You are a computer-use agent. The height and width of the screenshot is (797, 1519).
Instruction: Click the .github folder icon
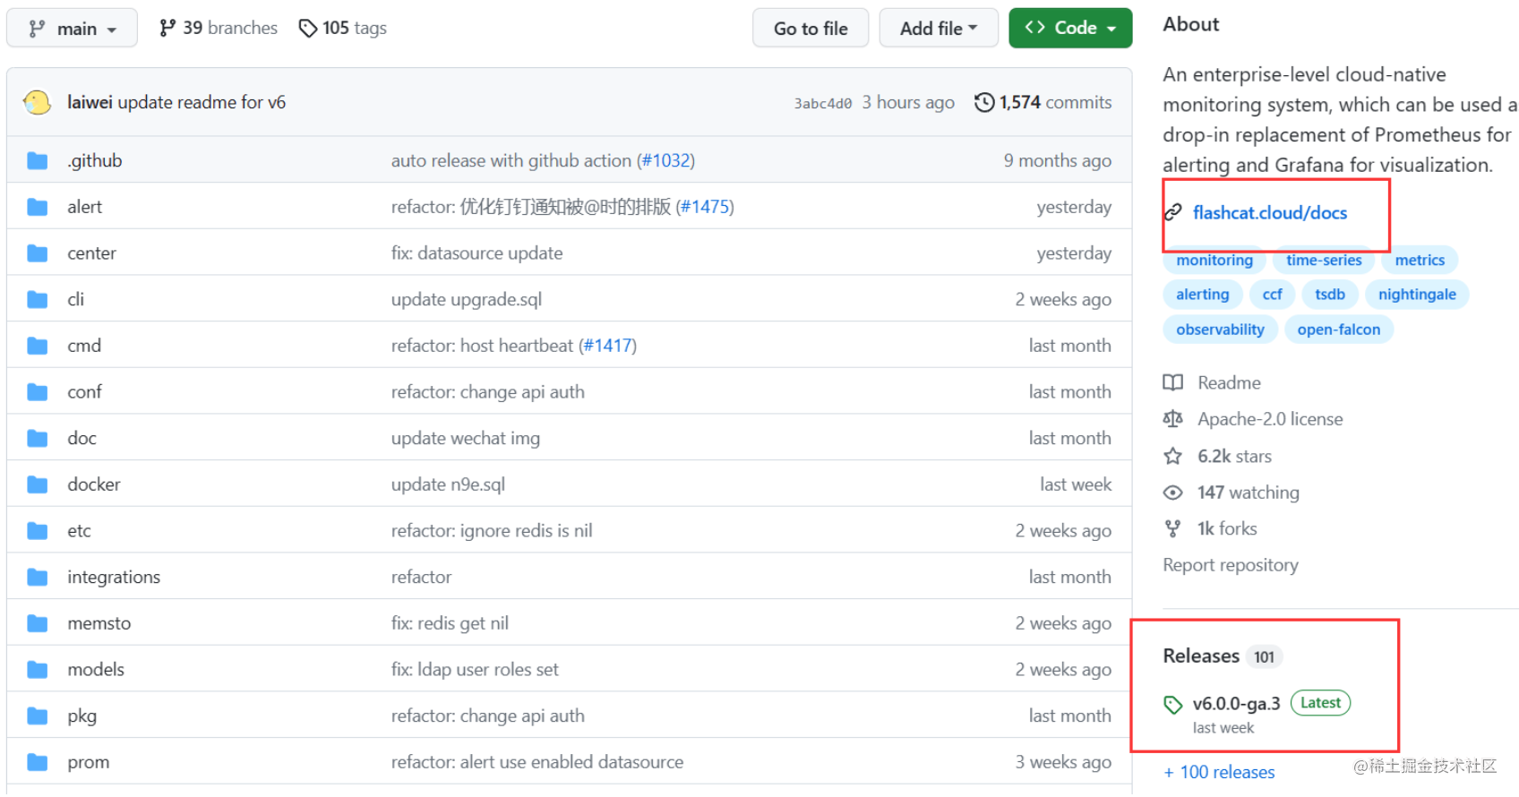(38, 161)
